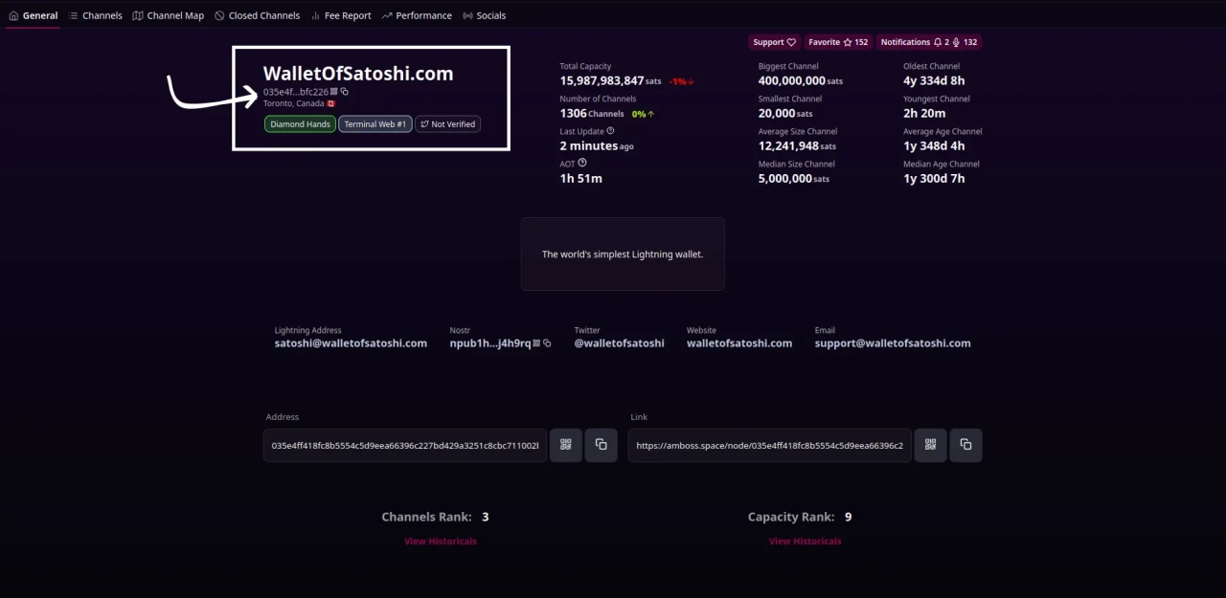Open the Fee Report tab

point(341,15)
